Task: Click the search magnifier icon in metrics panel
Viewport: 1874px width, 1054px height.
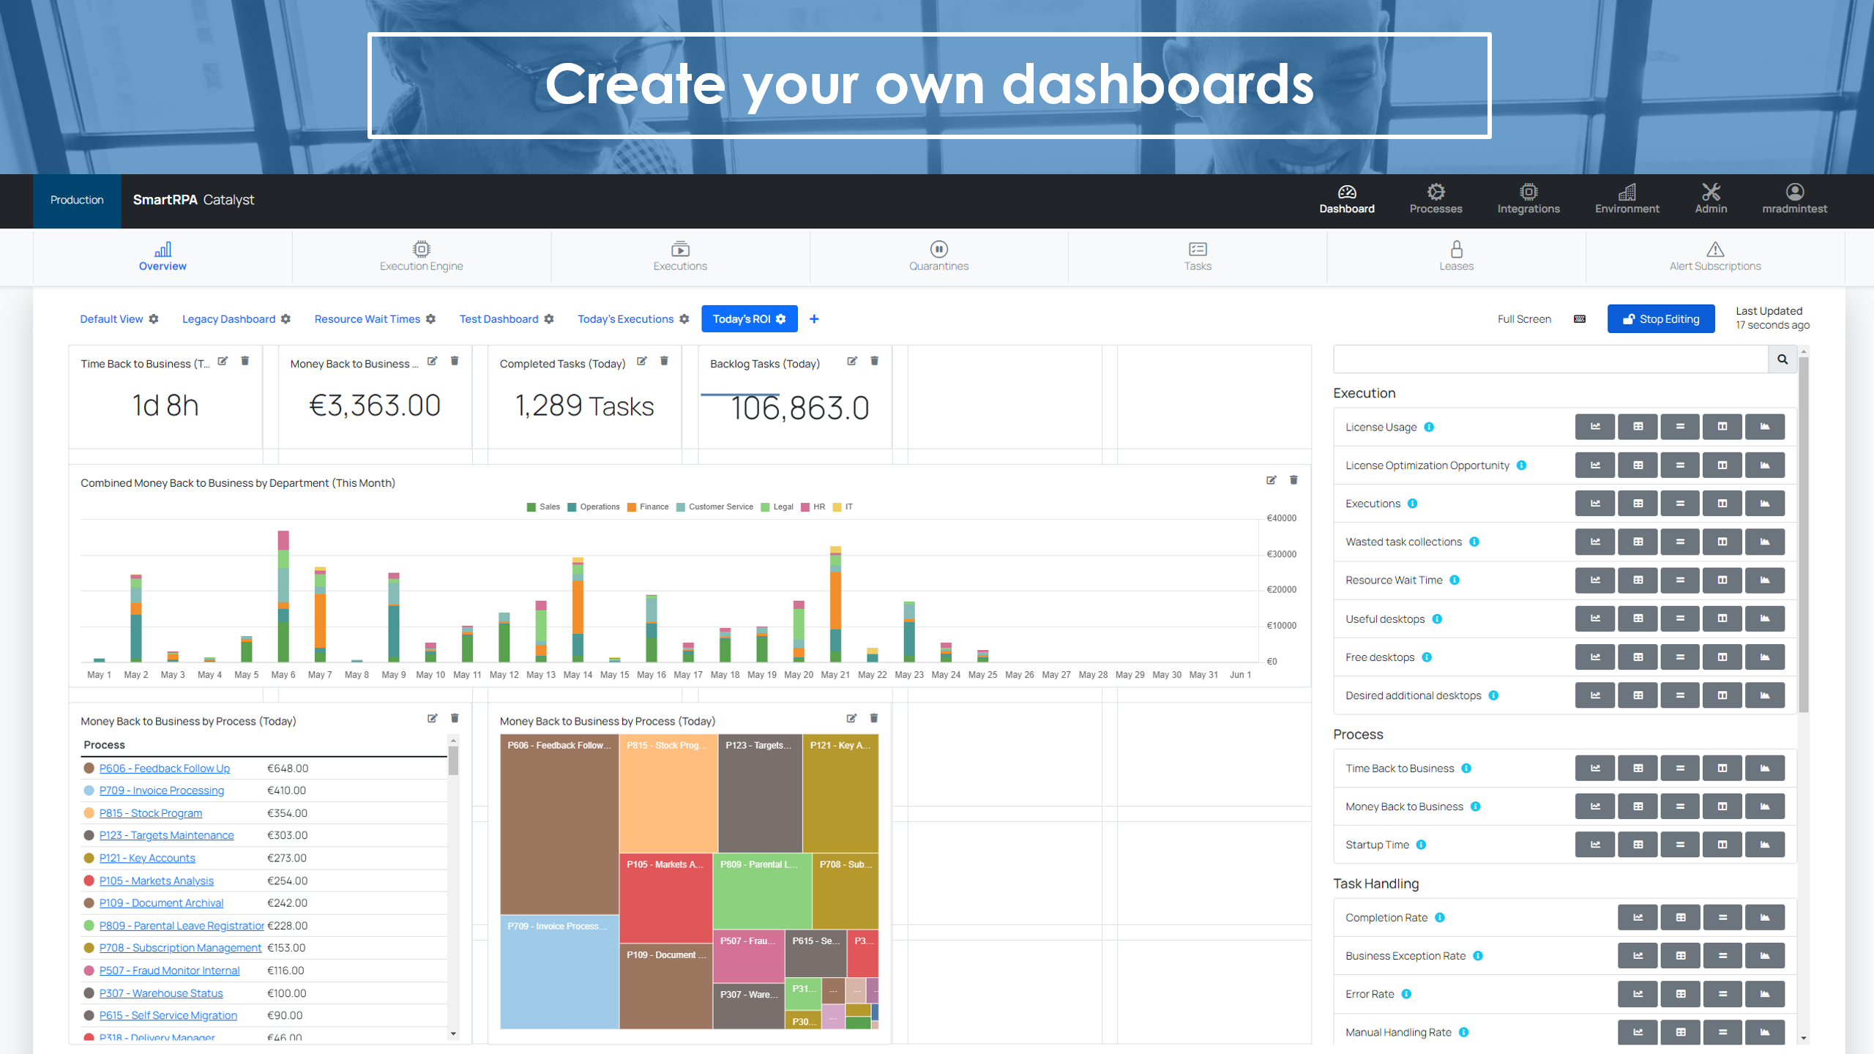Action: pyautogui.click(x=1782, y=359)
